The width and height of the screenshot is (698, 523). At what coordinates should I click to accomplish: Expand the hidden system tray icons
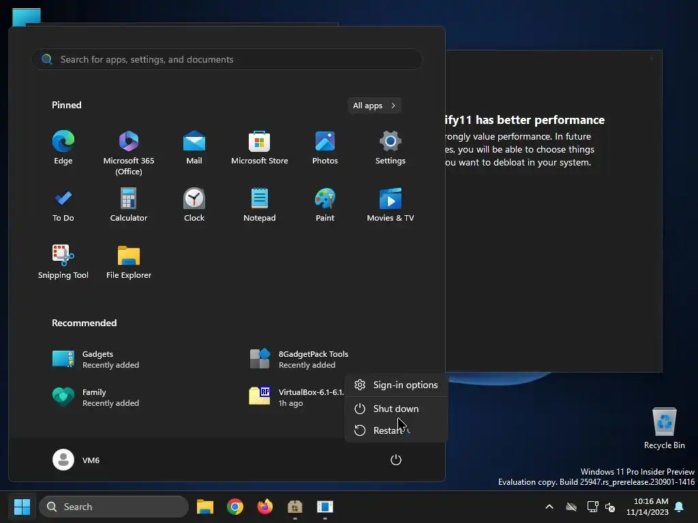point(549,507)
